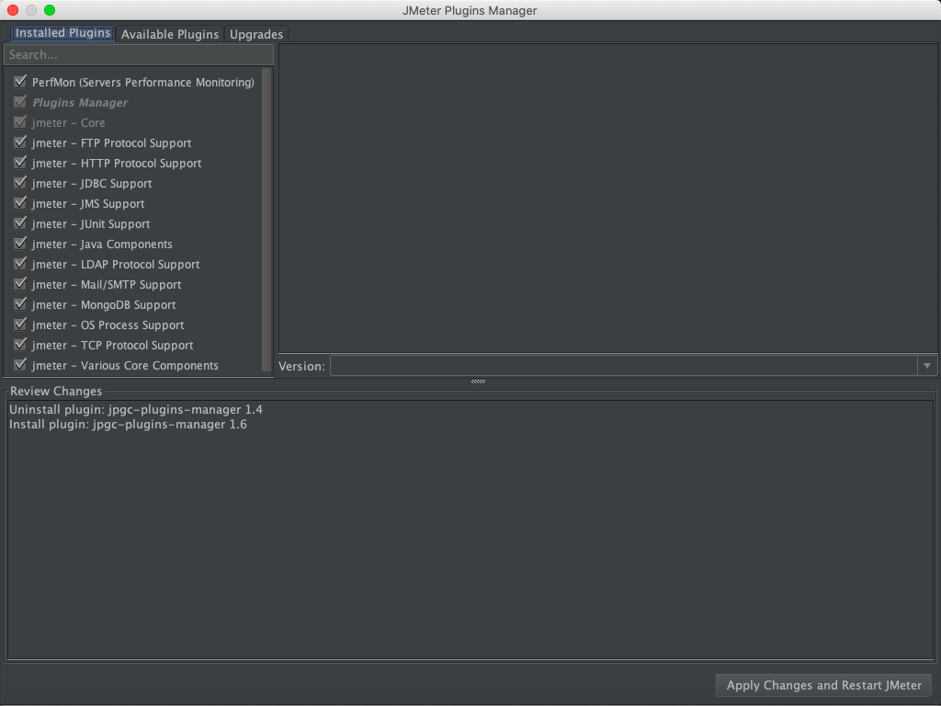Click the plugin list vertical scrollbar

[267, 220]
